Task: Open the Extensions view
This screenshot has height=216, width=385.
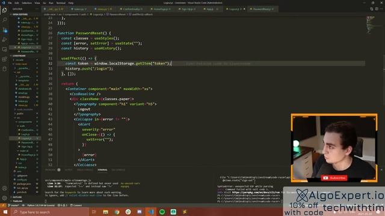Action: click(5, 59)
